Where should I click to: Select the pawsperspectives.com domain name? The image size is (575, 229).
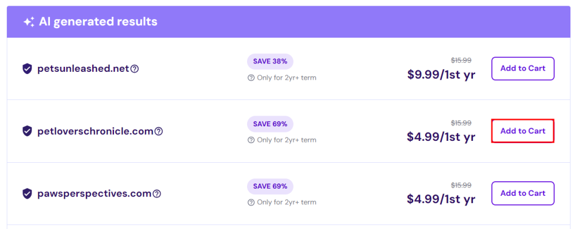[94, 194]
